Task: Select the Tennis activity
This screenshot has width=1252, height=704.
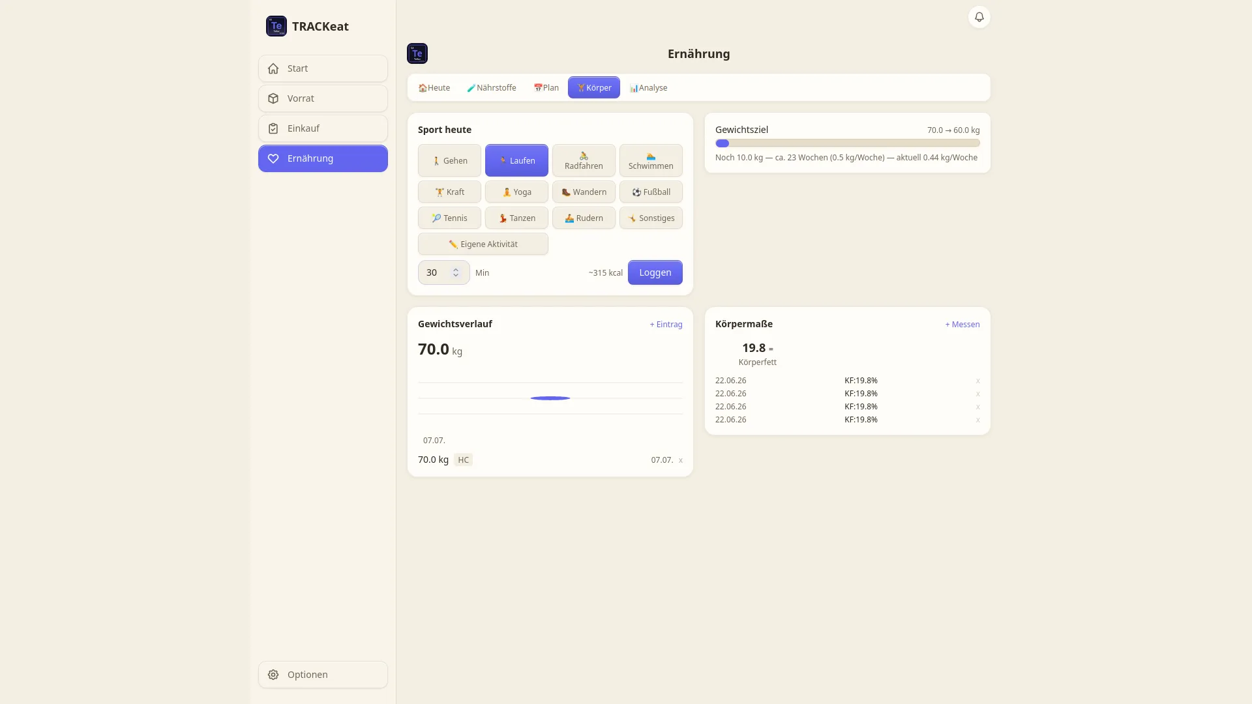Action: pyautogui.click(x=449, y=218)
